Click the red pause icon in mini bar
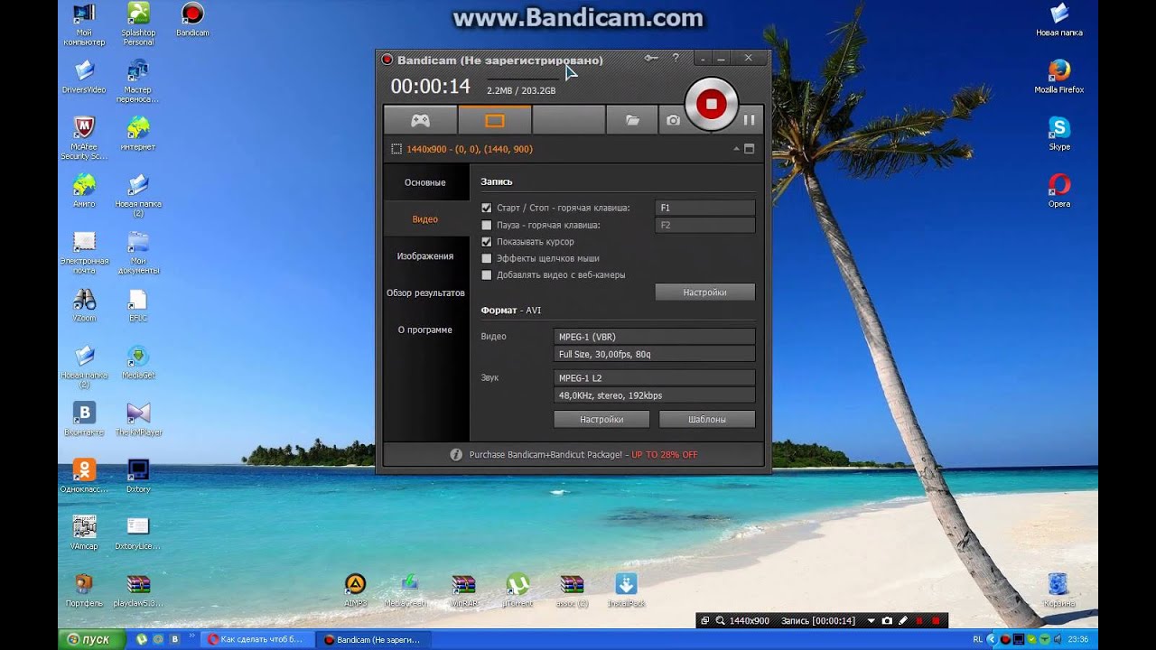 pos(919,621)
